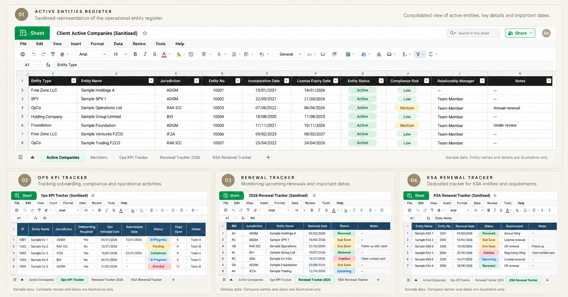Toggle bold in Client Active Companies toolbar
The width and height of the screenshot is (568, 297).
pyautogui.click(x=135, y=54)
